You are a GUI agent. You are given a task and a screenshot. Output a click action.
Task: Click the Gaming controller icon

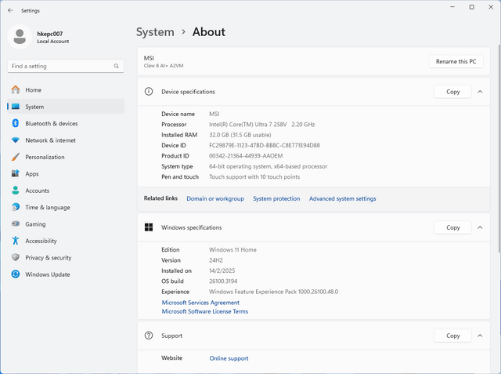coord(16,223)
